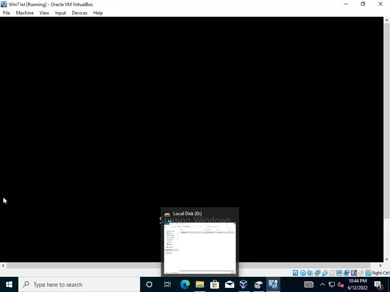Image resolution: width=390 pixels, height=292 pixels.
Task: Open Cortana from the taskbar
Action: [149, 284]
